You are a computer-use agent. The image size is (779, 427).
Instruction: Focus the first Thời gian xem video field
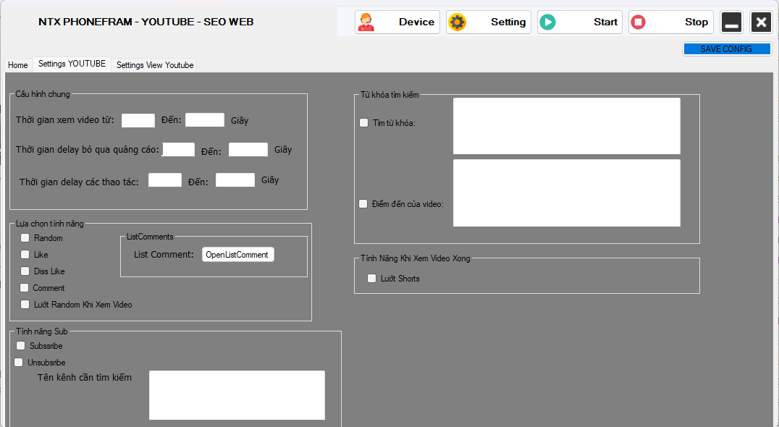click(x=138, y=120)
